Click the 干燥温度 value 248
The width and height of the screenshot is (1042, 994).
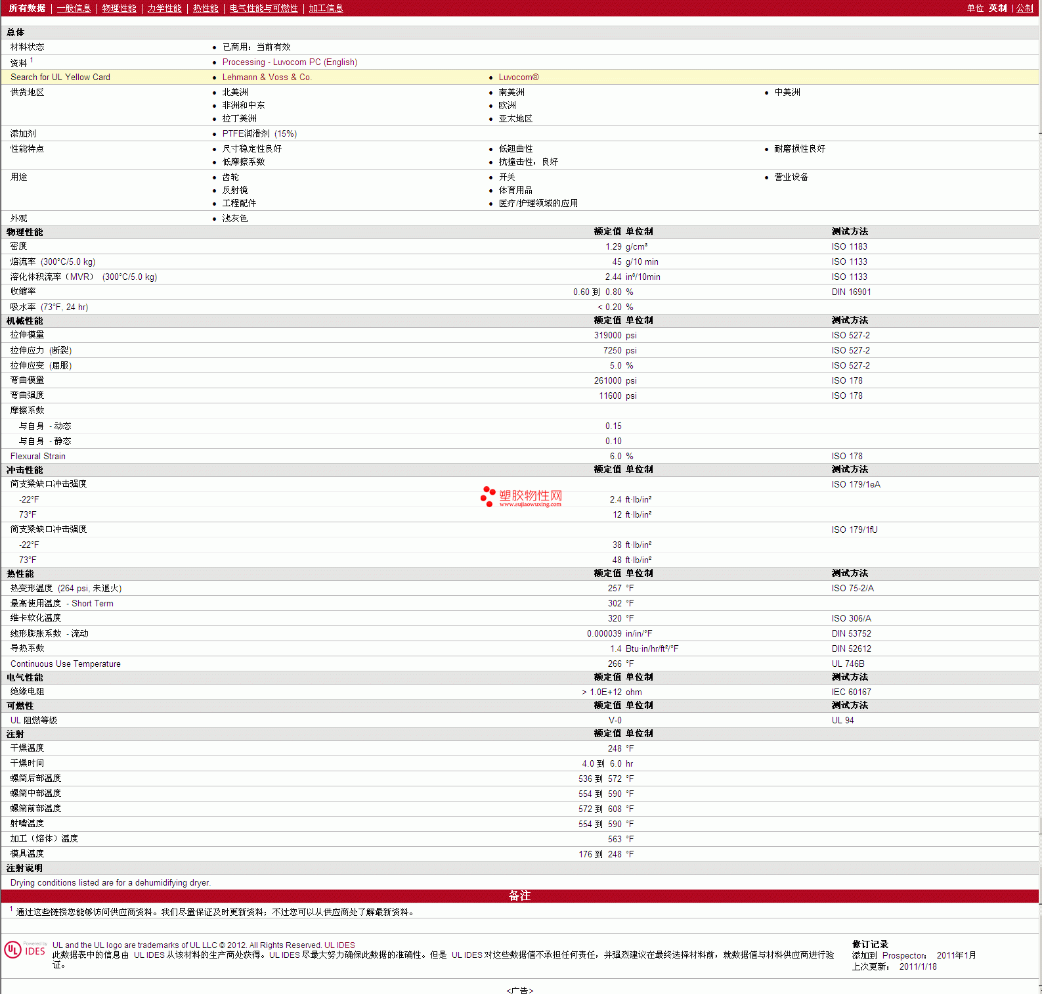click(615, 748)
